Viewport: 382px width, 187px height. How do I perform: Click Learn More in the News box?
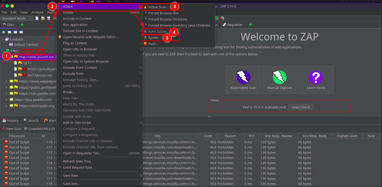pos(301,107)
